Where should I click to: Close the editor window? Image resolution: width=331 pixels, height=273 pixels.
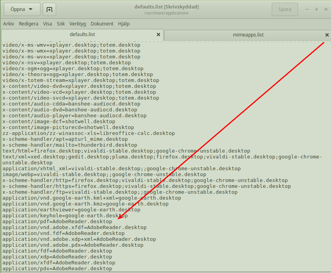coord(326,9)
